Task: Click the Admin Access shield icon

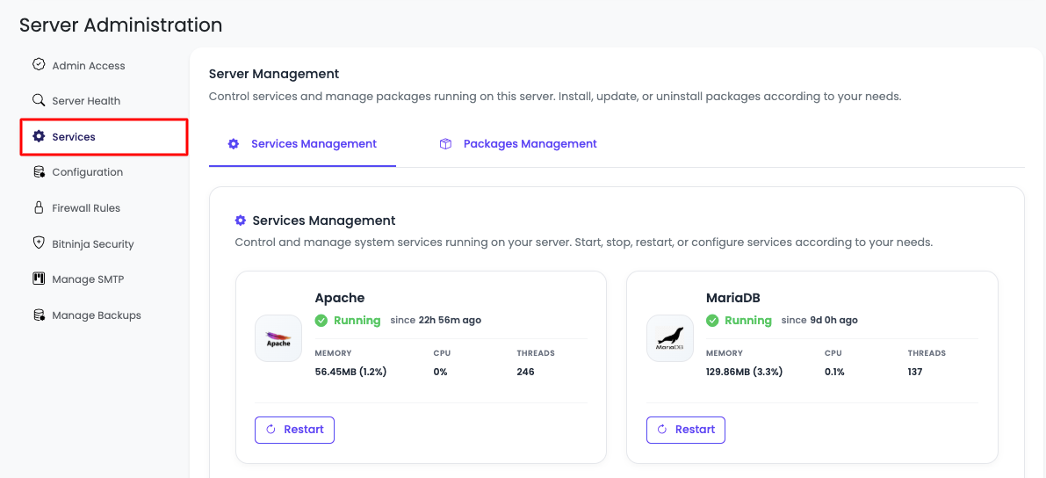Action: (x=39, y=65)
